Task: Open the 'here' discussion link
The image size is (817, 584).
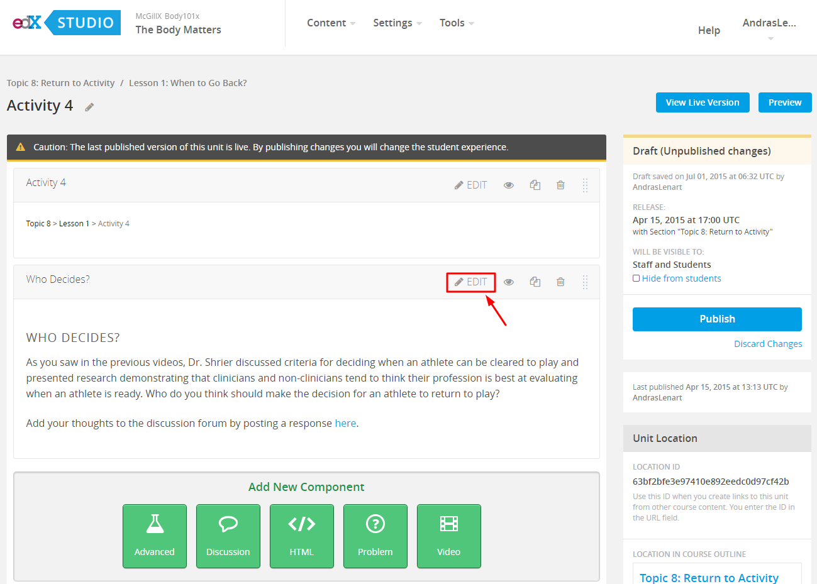Action: point(345,423)
